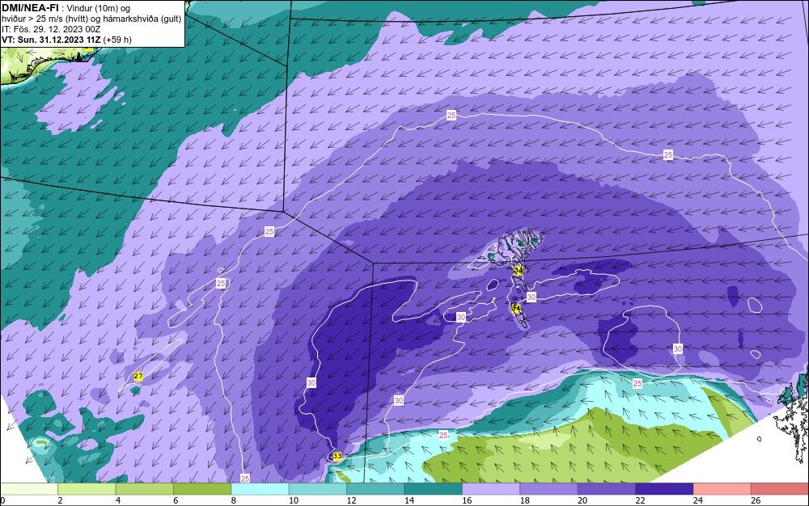Pick the dark teal 14–16 m/s legend swatch
The width and height of the screenshot is (809, 506).
(434, 489)
